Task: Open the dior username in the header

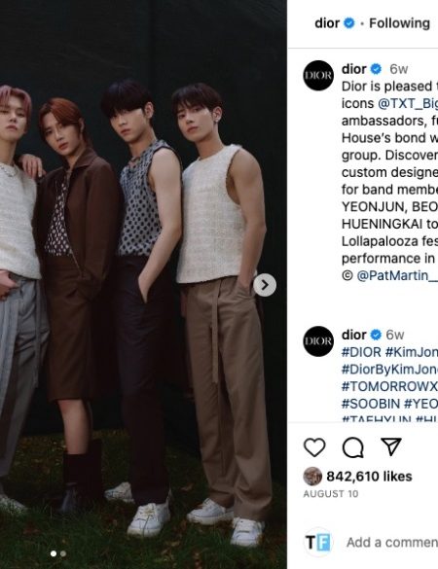Action: pos(327,23)
